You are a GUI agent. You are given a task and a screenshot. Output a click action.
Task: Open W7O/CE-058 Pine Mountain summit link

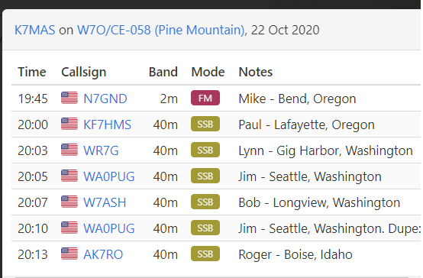[x=161, y=30]
